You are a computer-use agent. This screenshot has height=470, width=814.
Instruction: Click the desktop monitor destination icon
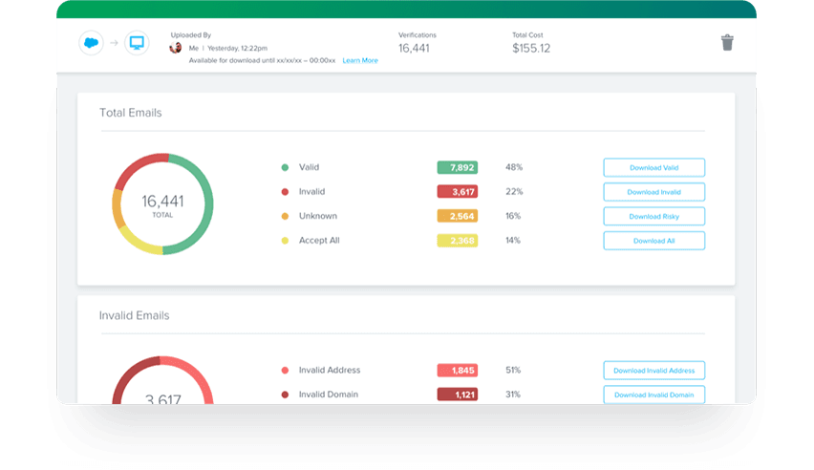point(137,43)
